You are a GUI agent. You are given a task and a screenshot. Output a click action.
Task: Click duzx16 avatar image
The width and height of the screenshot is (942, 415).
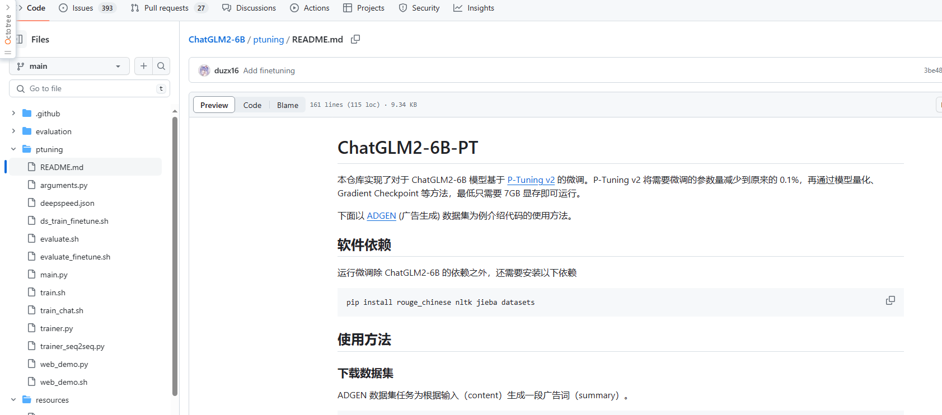(204, 70)
